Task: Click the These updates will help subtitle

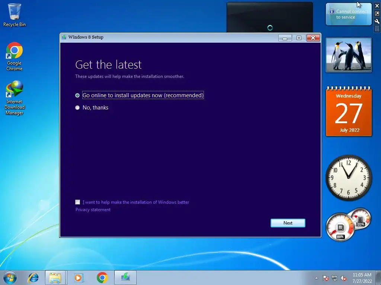Action: [x=129, y=76]
